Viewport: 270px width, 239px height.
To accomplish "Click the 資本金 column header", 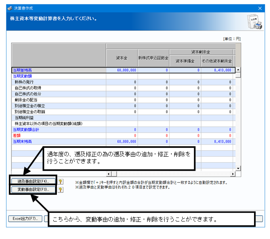I will [122, 58].
